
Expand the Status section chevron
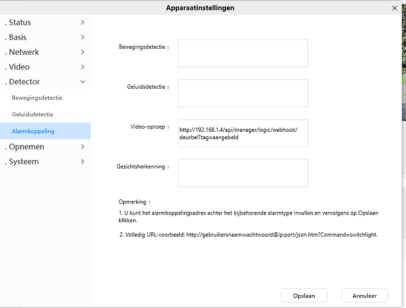[83, 23]
